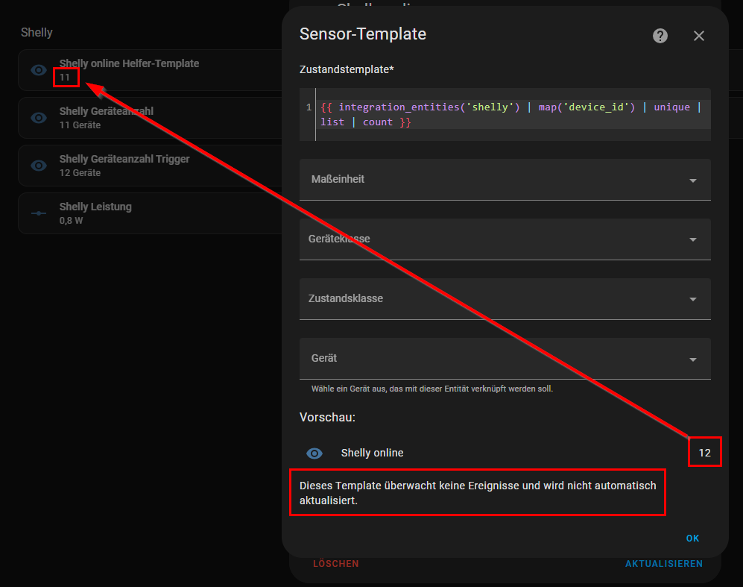743x587 pixels.
Task: Confirm with the OK button
Action: pyautogui.click(x=692, y=539)
